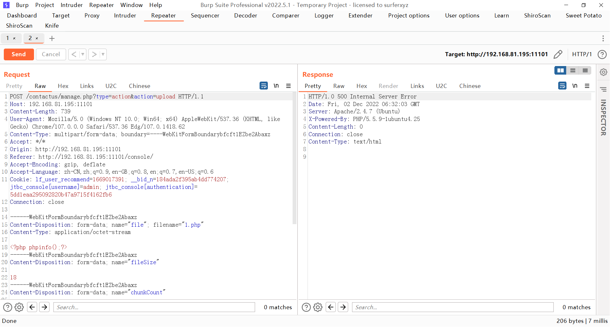Image resolution: width=610 pixels, height=327 pixels.
Task: Click the response search input field
Action: (453, 307)
